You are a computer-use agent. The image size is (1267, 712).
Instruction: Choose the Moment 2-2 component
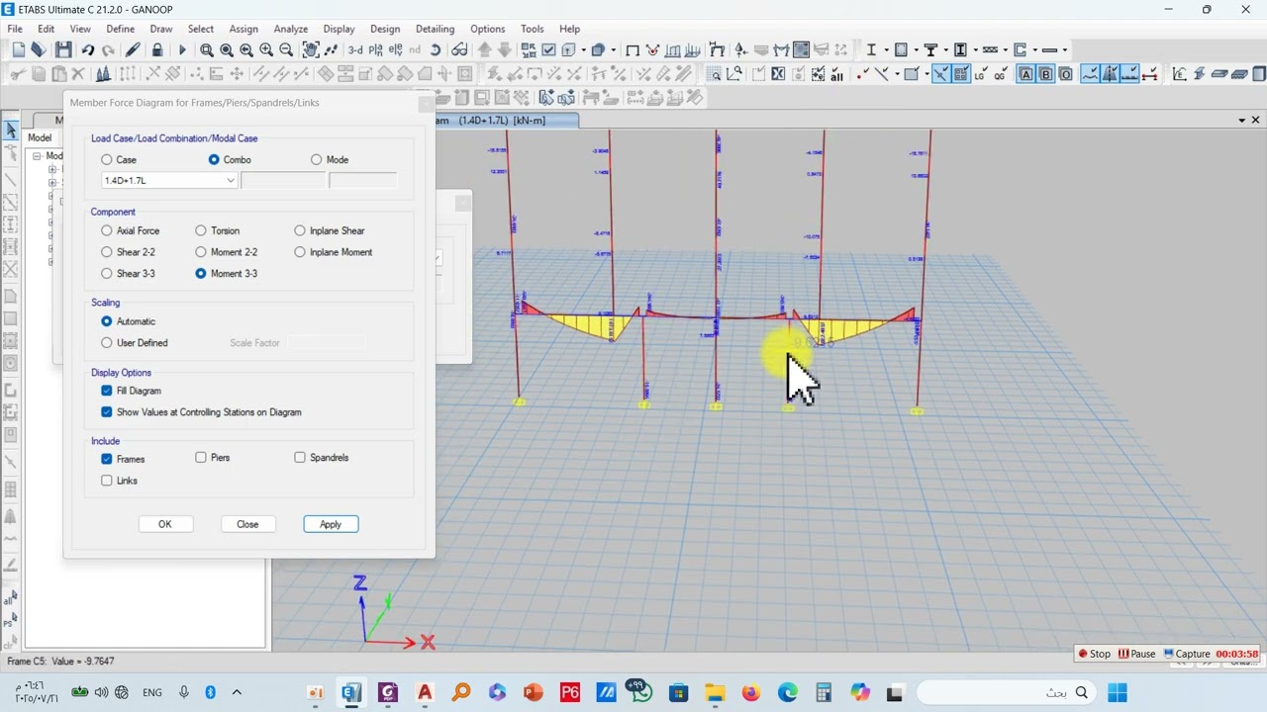(x=201, y=252)
